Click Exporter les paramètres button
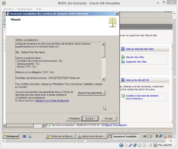 (91, 93)
